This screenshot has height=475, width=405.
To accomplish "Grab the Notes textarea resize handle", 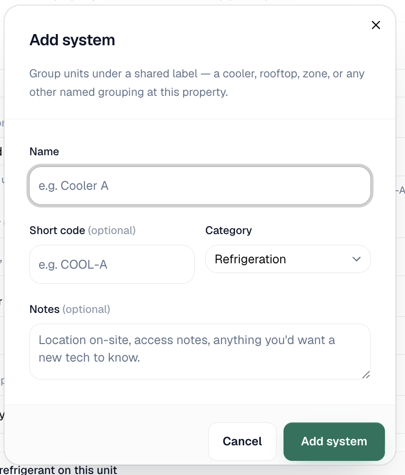I will point(366,375).
